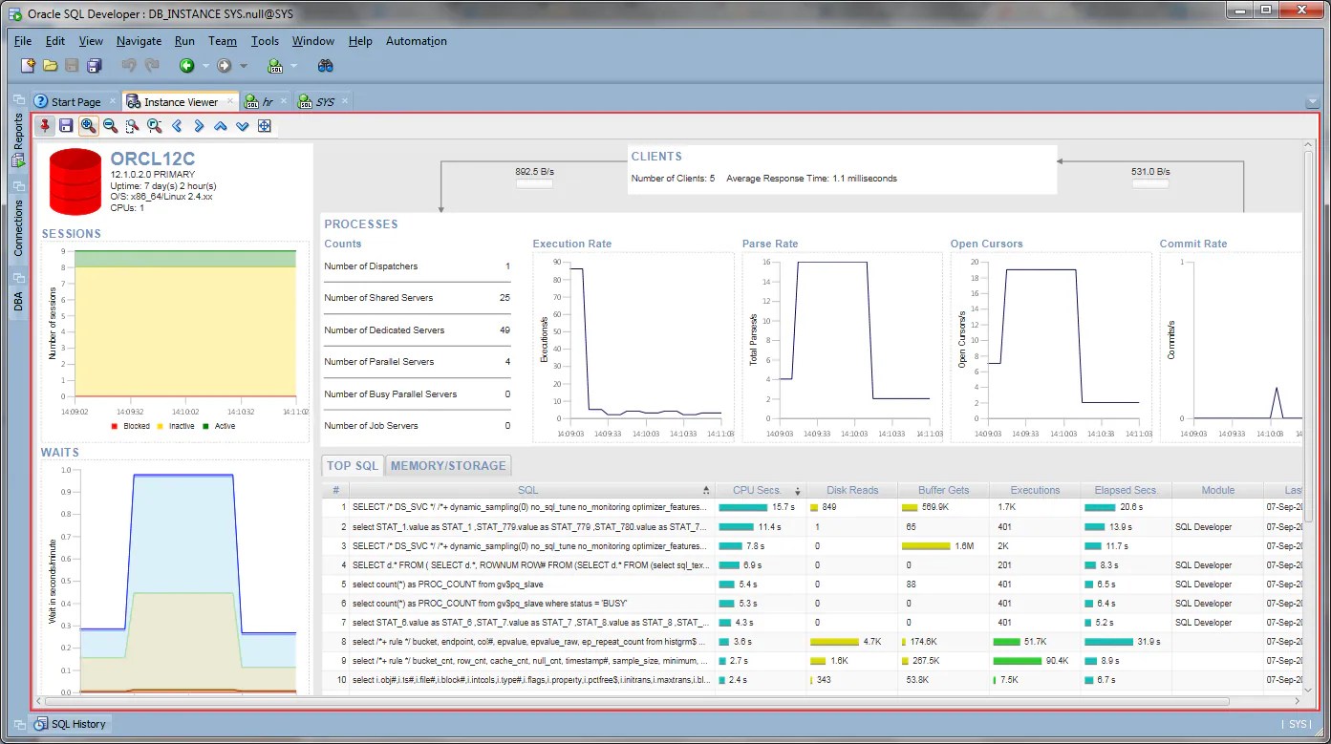This screenshot has width=1331, height=744.
Task: Click the New file icon
Action: [x=29, y=66]
